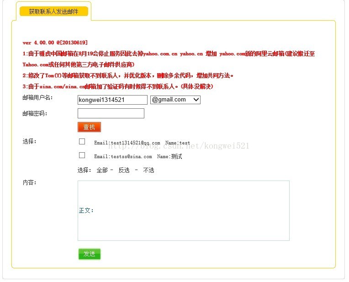This screenshot has width=349, height=282.
Task: Click the 内容 label
Action: point(29,182)
